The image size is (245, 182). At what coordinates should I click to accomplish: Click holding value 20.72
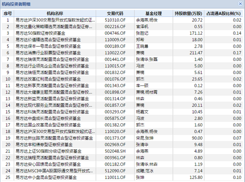pos(197,20)
